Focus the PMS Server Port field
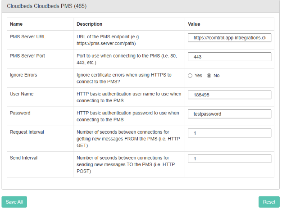 click(229, 57)
